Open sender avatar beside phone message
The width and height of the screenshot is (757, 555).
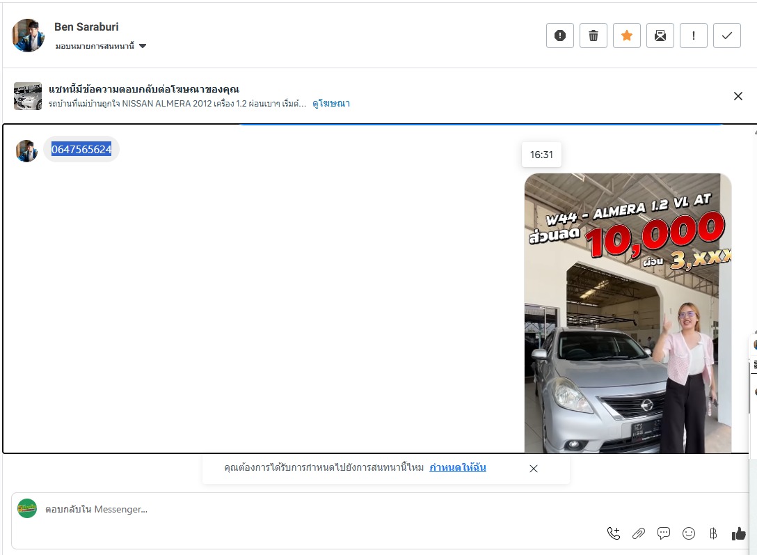tap(26, 150)
